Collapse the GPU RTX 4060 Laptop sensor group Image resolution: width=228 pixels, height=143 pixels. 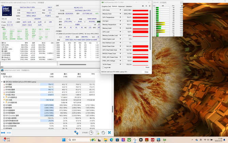pos(2,82)
